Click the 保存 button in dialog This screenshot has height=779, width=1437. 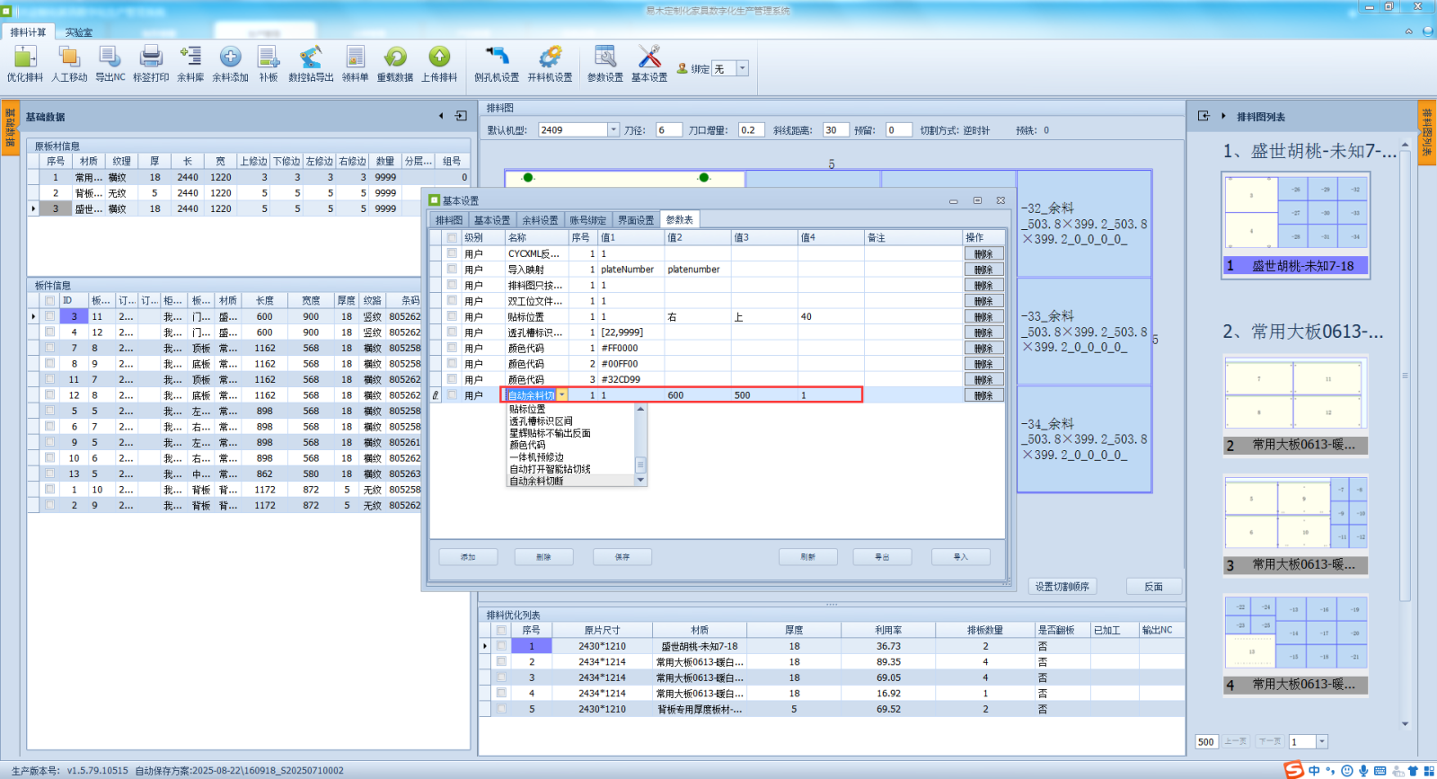click(622, 557)
